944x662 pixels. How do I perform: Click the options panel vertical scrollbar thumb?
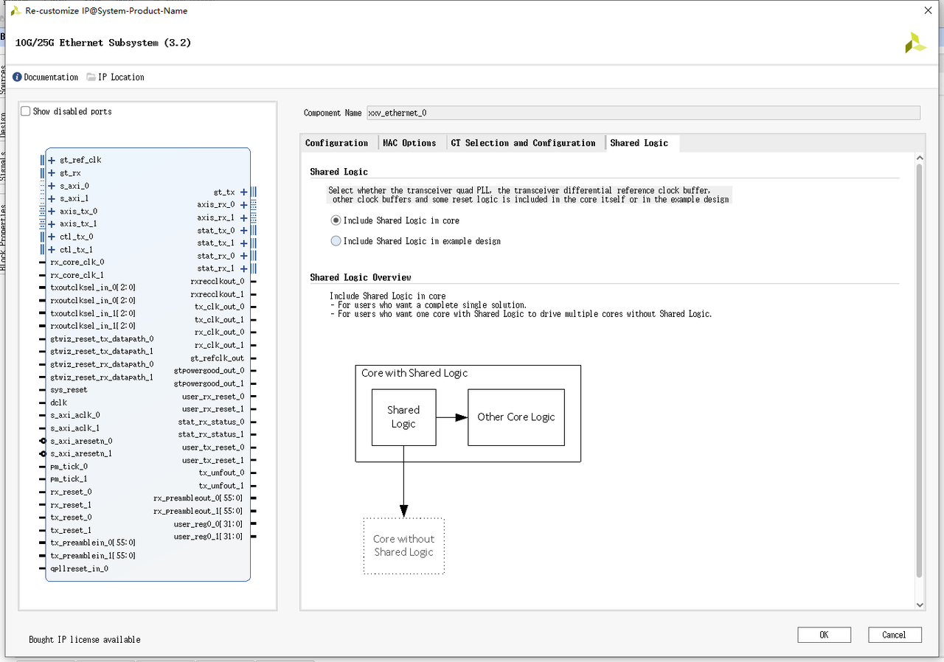[x=919, y=370]
